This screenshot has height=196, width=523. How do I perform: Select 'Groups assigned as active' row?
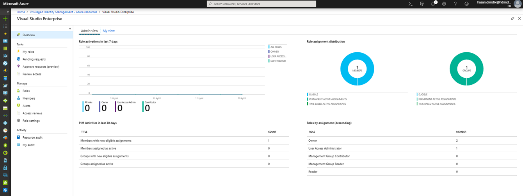pos(184,164)
